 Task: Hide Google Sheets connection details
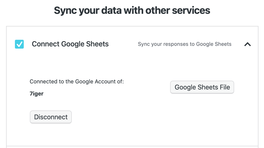(247, 44)
